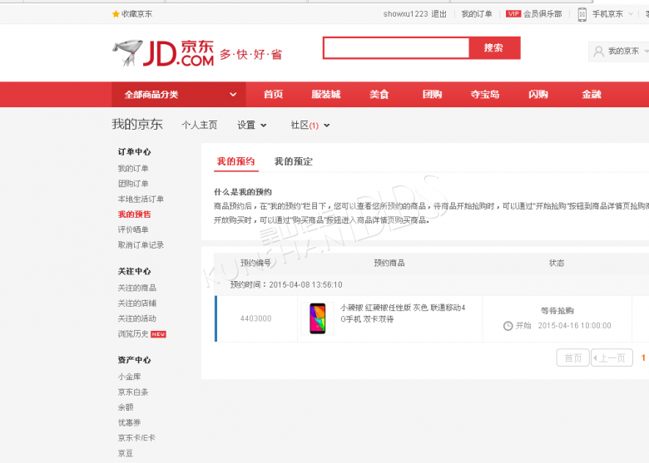Open 服装城 in the navigation bar

[326, 95]
